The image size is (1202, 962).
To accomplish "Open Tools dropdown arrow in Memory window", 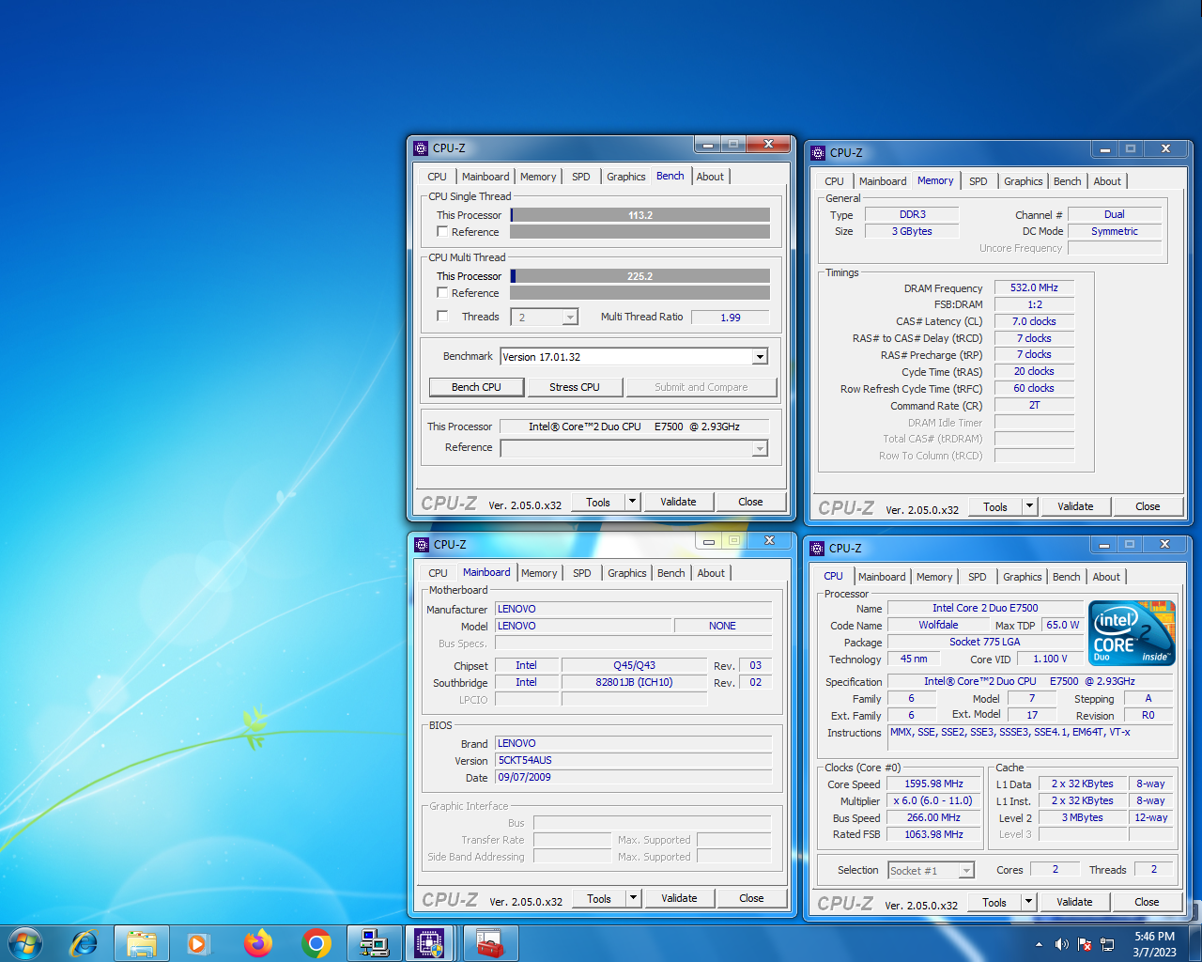I will click(1029, 506).
